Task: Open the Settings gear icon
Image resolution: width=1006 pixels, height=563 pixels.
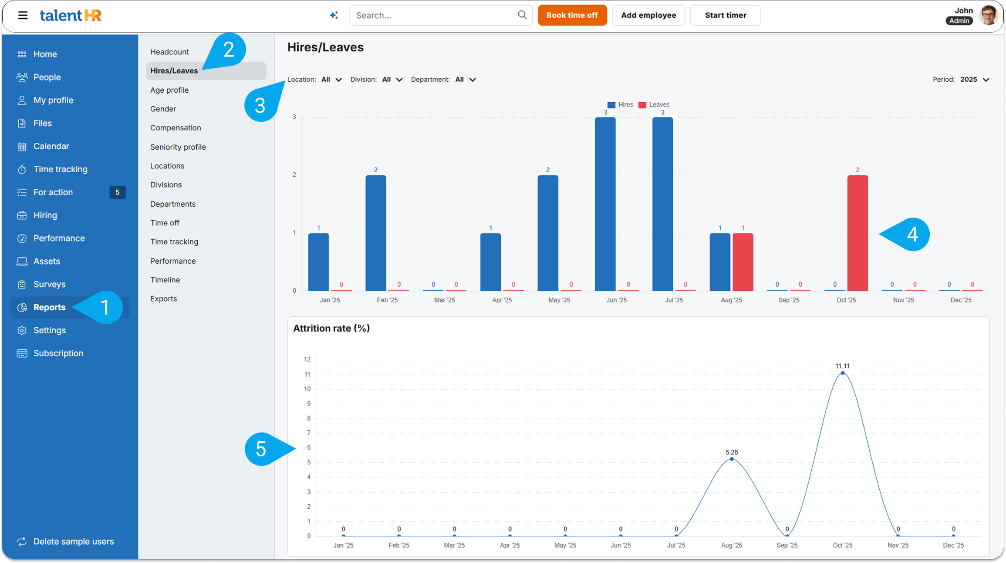Action: [x=22, y=331]
